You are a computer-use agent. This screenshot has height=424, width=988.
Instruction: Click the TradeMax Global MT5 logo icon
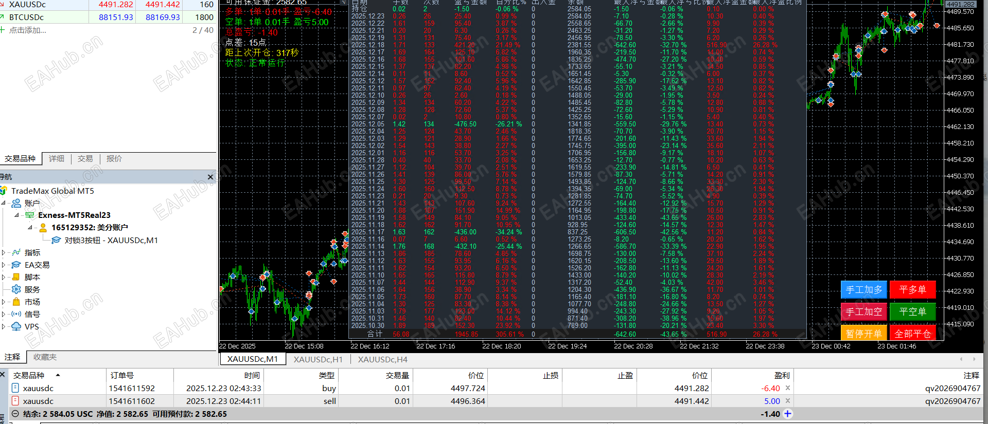pos(3,191)
